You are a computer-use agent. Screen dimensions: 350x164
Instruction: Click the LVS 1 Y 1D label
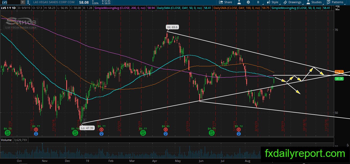tap(8, 8)
